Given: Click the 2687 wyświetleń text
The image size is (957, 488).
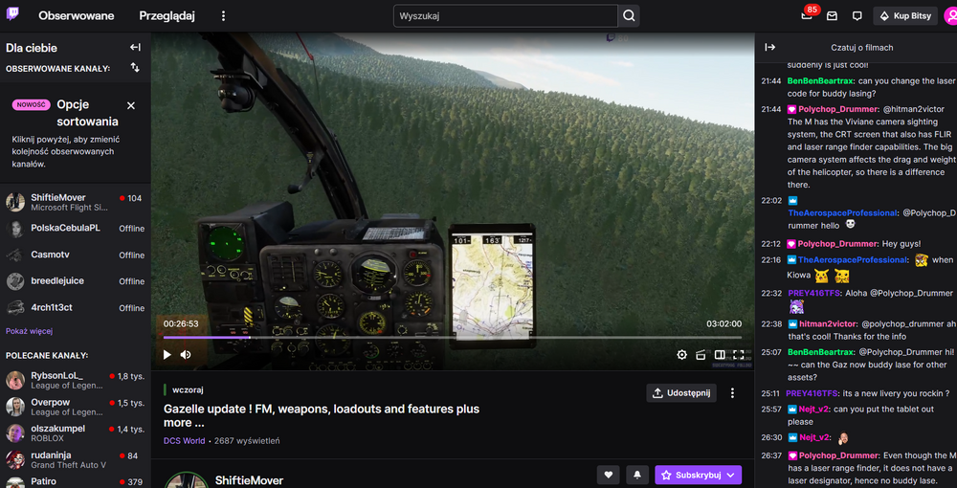Looking at the screenshot, I should click(247, 440).
